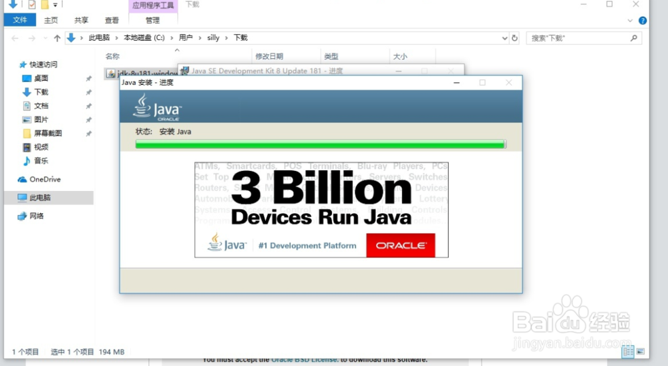Refresh the current folder

514,38
